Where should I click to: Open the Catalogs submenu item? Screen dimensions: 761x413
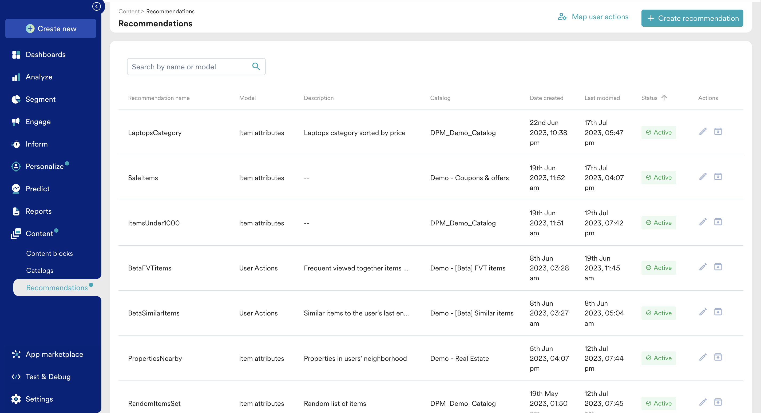click(x=39, y=270)
